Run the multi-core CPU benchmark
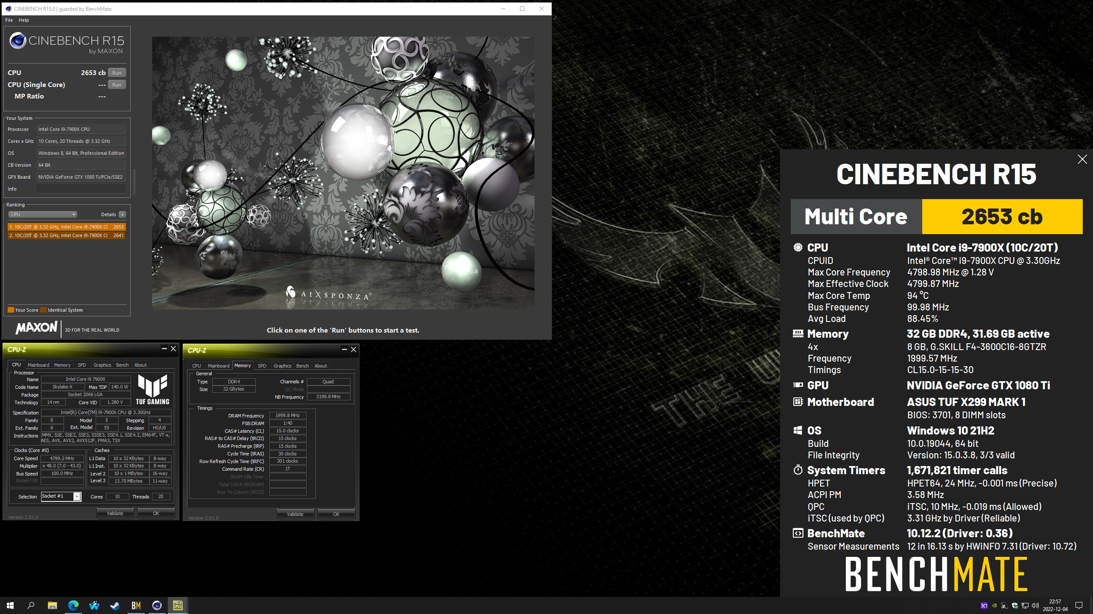This screenshot has width=1093, height=614. click(117, 72)
